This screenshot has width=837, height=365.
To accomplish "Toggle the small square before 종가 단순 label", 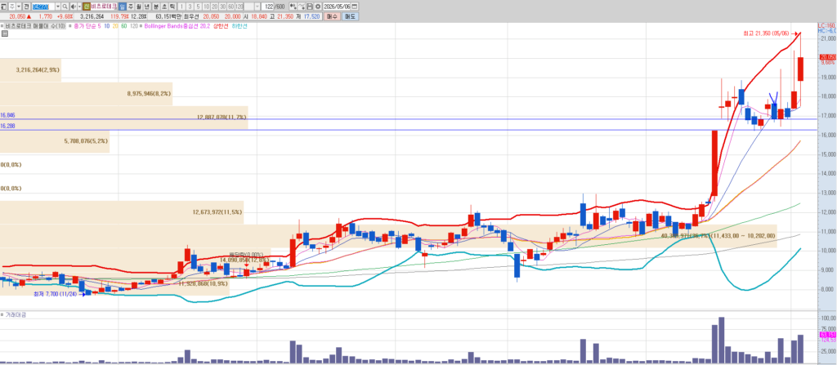I will (70, 25).
